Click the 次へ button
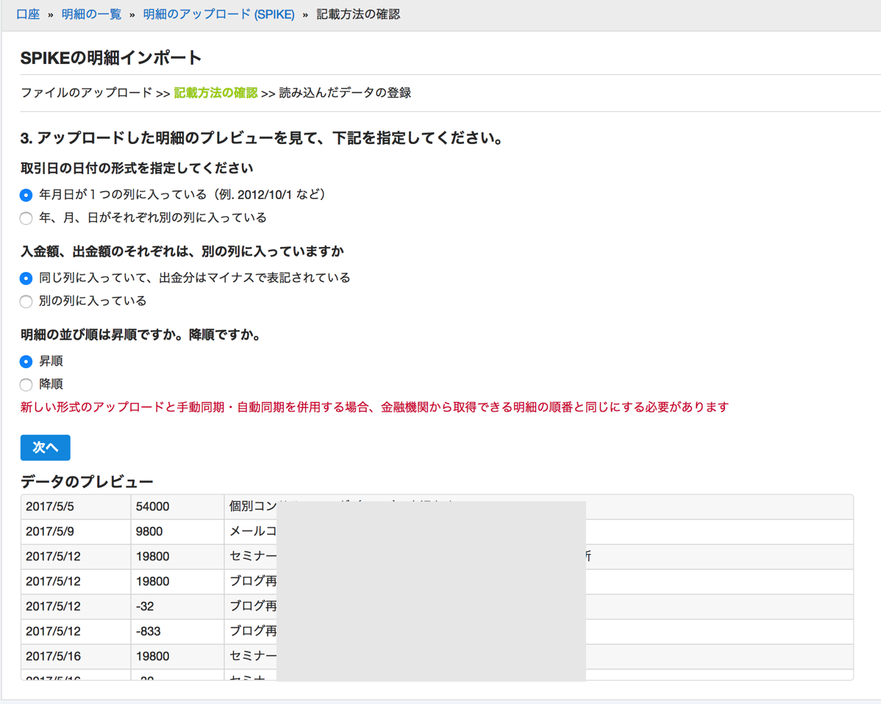This screenshot has width=881, height=704. 46,448
